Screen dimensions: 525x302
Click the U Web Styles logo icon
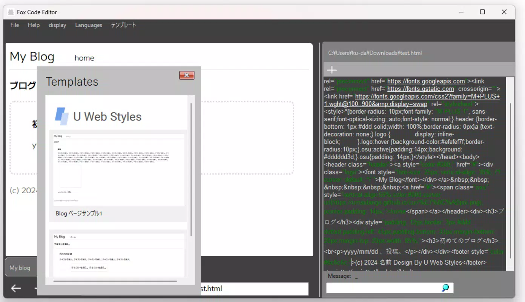[x=62, y=116]
